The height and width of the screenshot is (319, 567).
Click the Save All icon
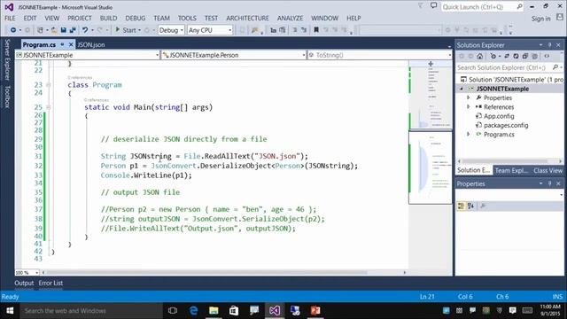tap(73, 30)
